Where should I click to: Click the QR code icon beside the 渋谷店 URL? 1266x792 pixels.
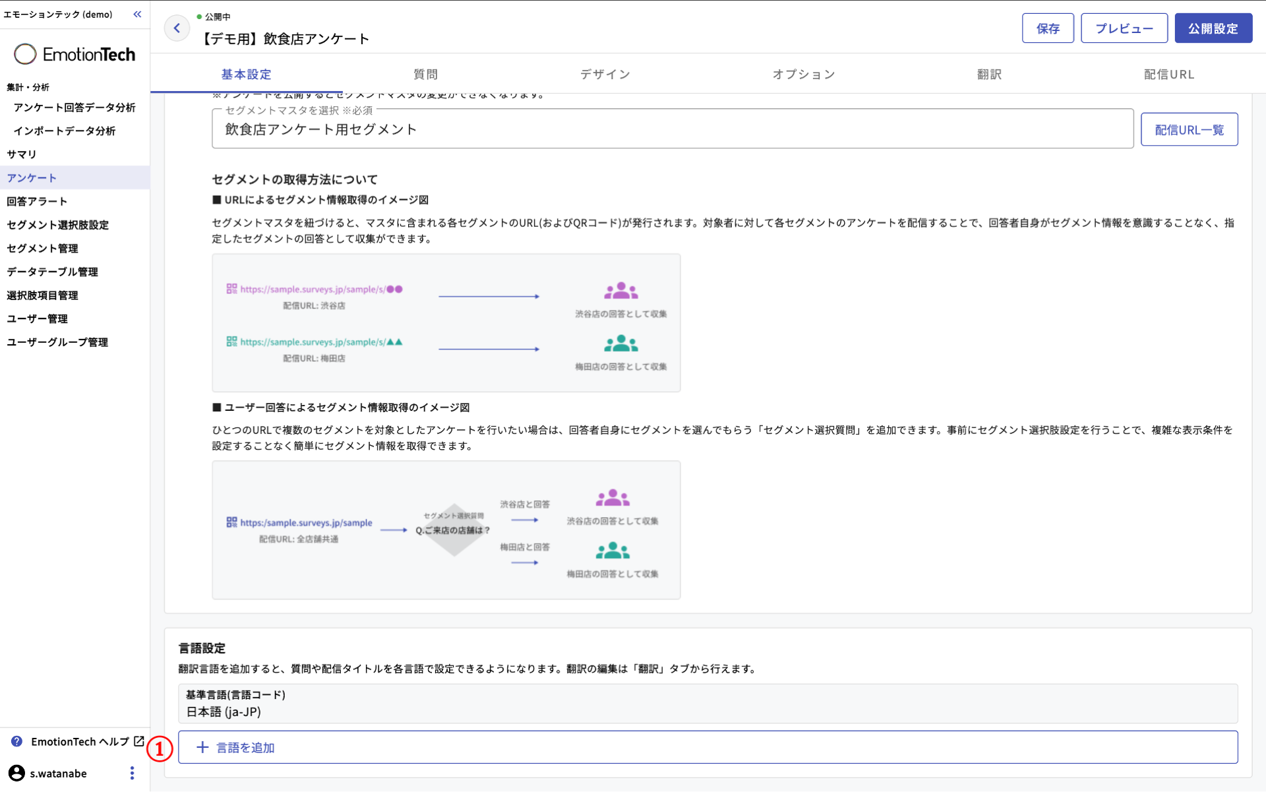coord(231,288)
